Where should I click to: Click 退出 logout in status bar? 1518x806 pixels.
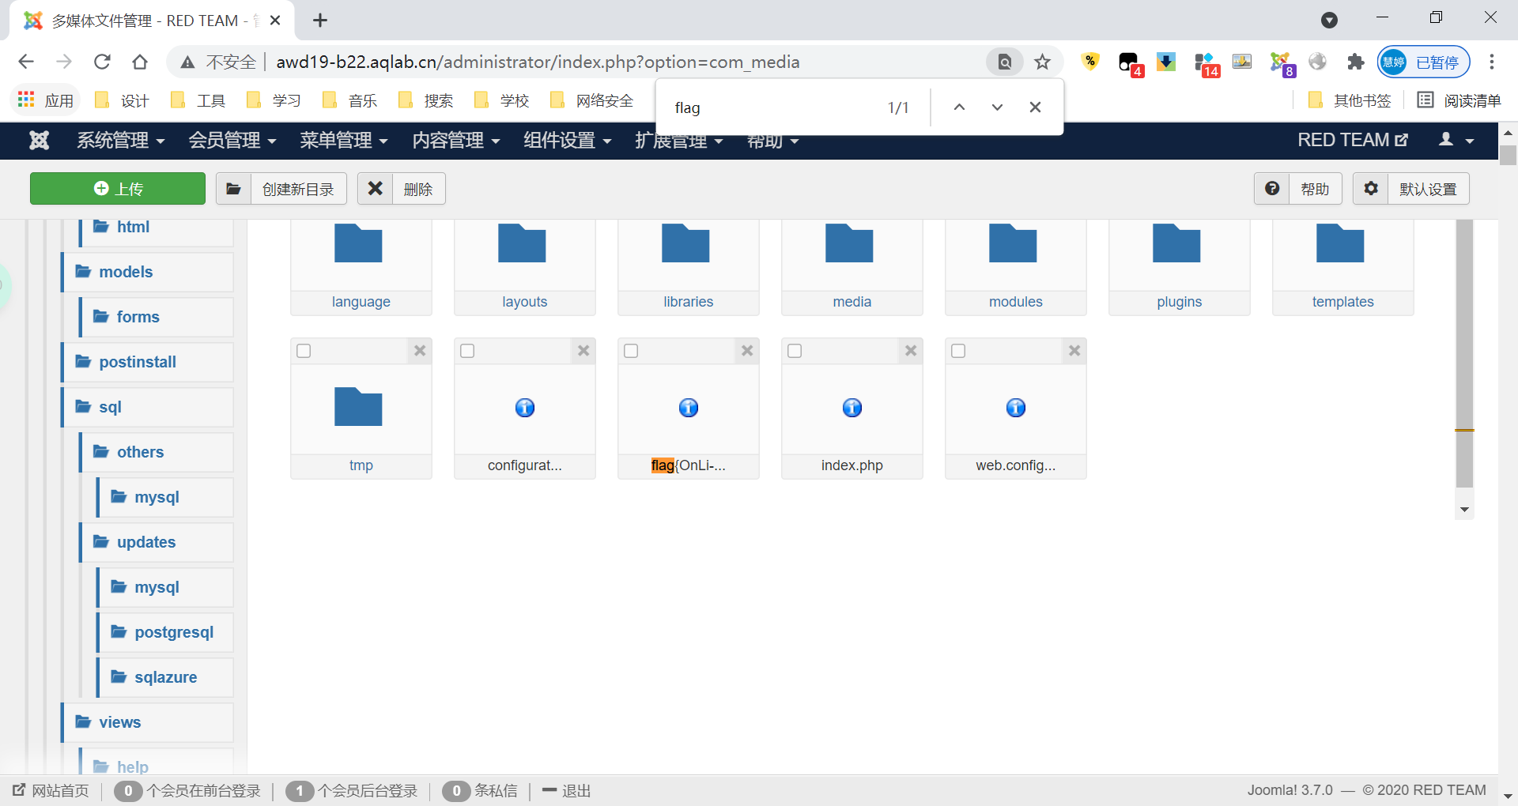[x=567, y=791]
